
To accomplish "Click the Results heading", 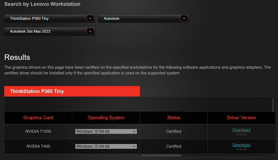I will click(x=17, y=57).
